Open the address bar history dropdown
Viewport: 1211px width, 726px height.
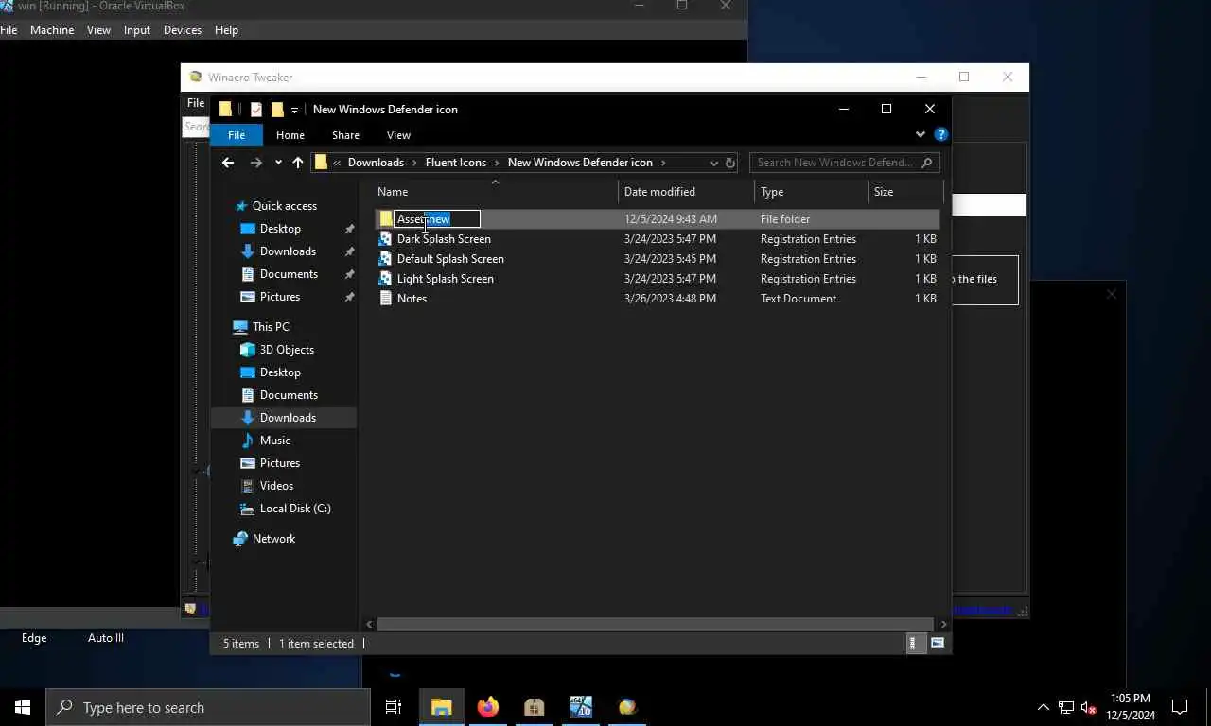[714, 163]
